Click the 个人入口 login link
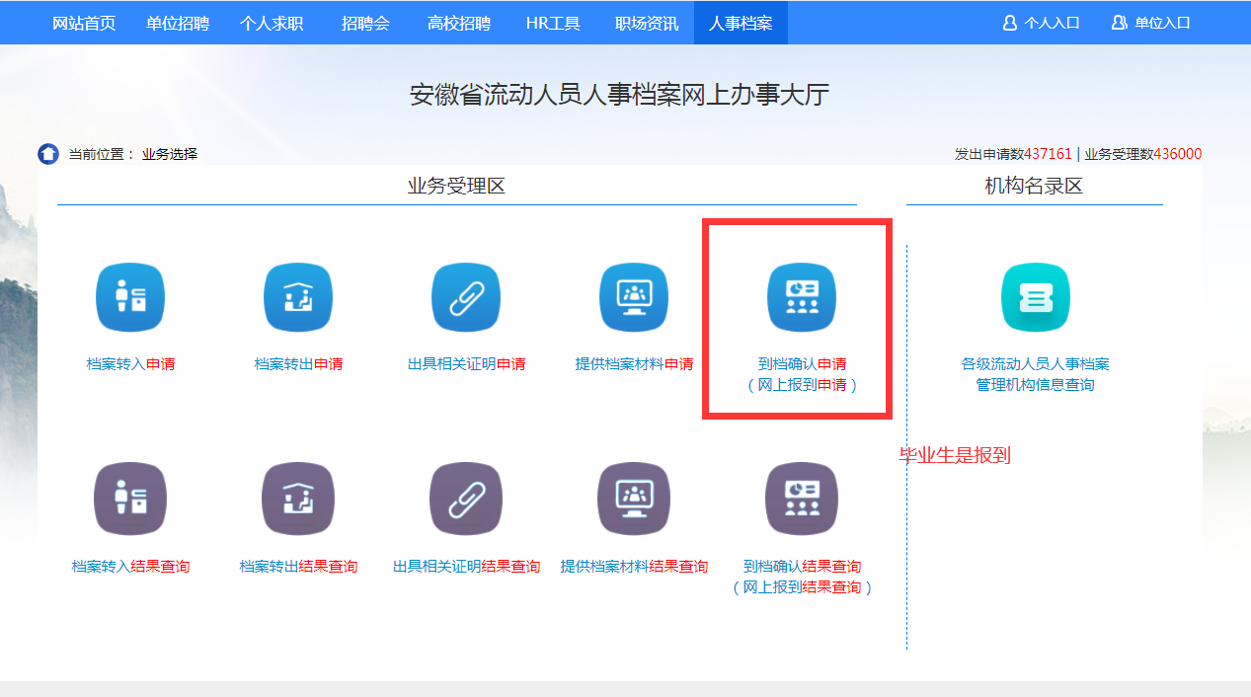 pyautogui.click(x=1042, y=23)
